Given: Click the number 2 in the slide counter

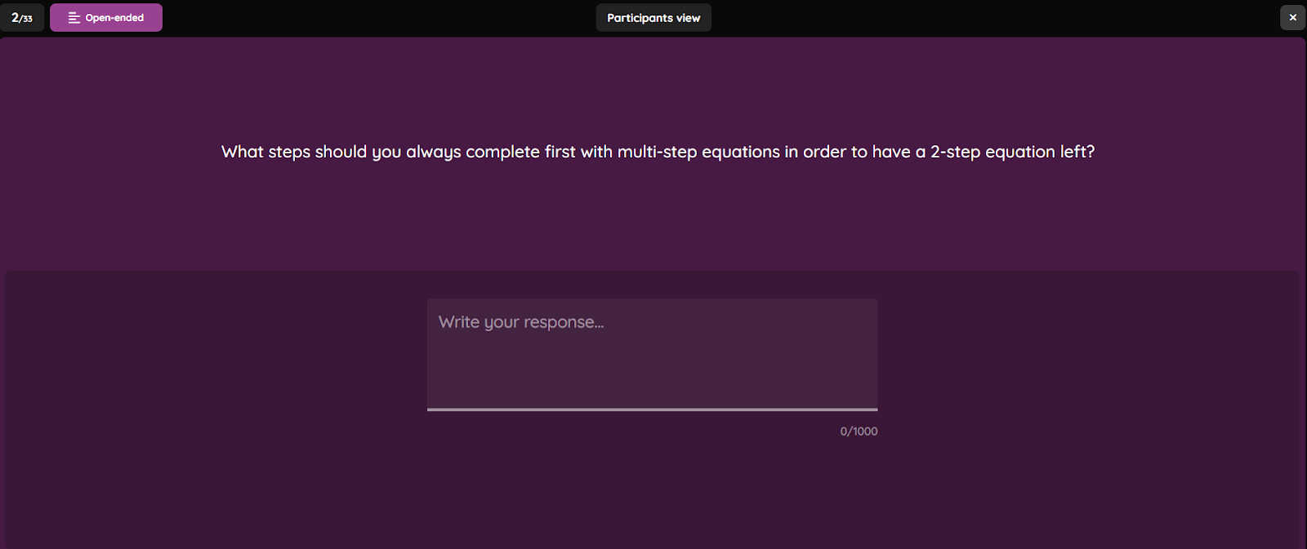Looking at the screenshot, I should (15, 17).
